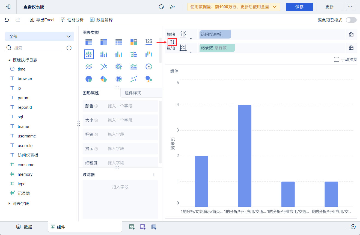Open the data lineage flow icon
This screenshot has width=360, height=235.
tap(172, 7)
